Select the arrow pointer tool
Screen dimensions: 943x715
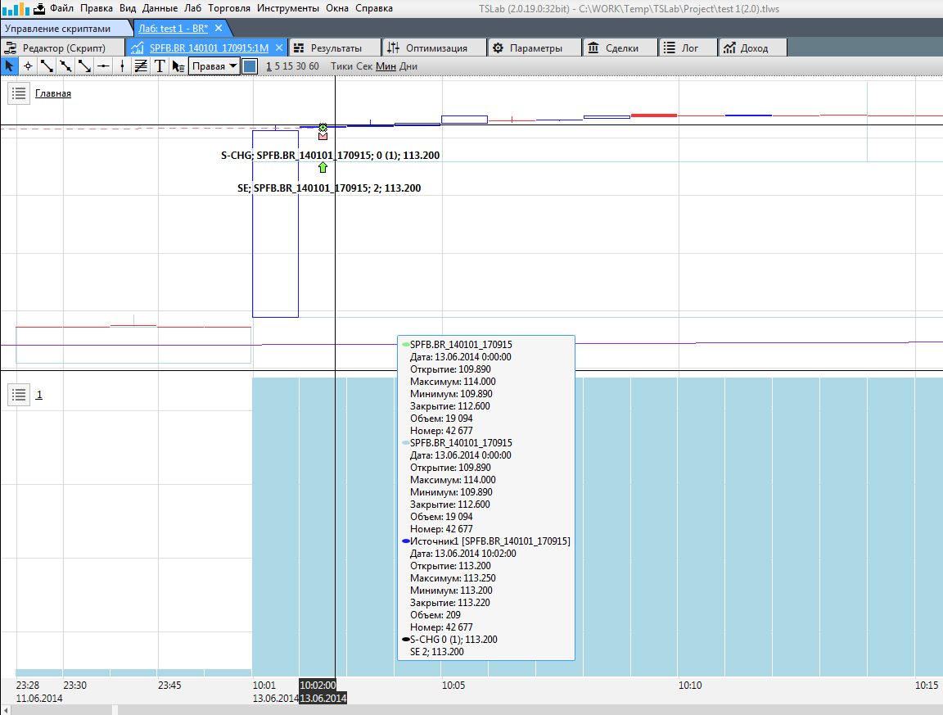click(9, 66)
